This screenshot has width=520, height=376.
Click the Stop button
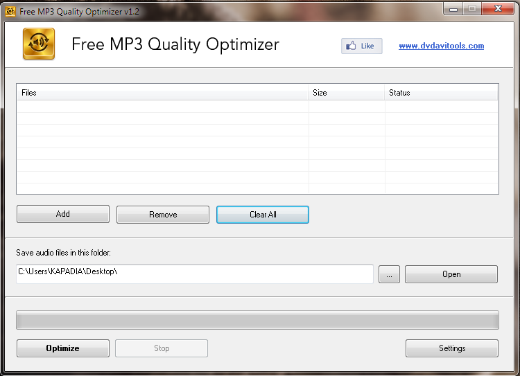[162, 348]
